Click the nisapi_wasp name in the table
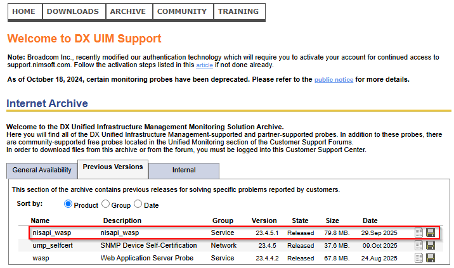The image size is (454, 268). click(51, 233)
